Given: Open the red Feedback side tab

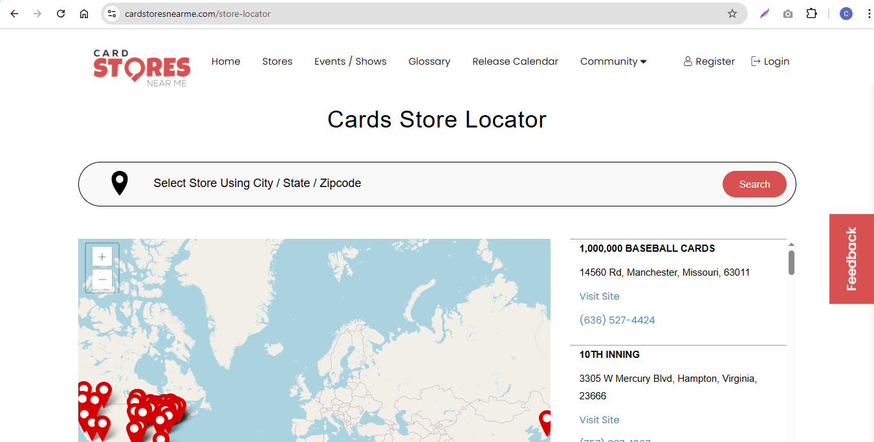Looking at the screenshot, I should (851, 259).
